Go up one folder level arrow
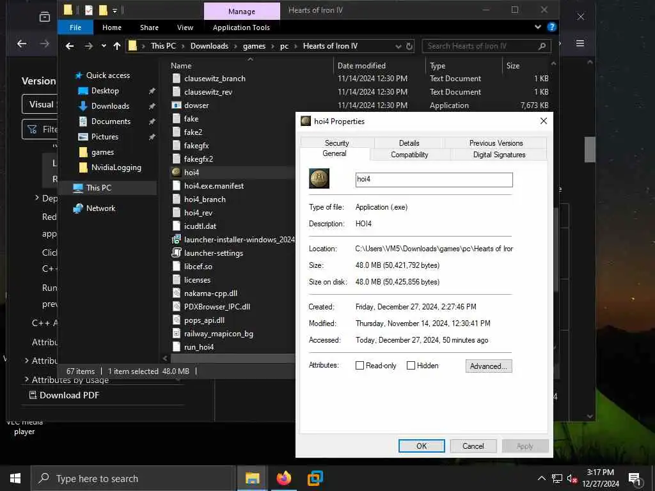Viewport: 655px width, 491px height. 117,46
